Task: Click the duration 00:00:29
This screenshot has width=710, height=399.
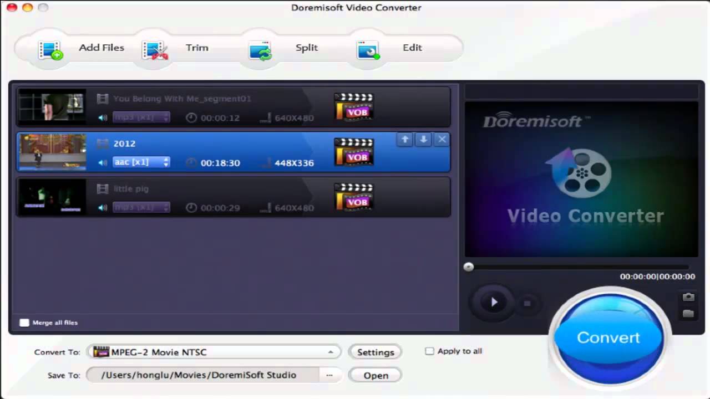Action: (x=220, y=208)
